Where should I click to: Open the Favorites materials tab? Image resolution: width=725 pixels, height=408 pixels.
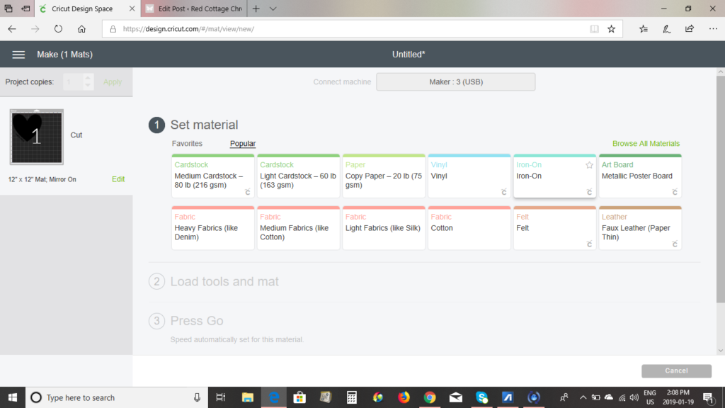pyautogui.click(x=187, y=143)
